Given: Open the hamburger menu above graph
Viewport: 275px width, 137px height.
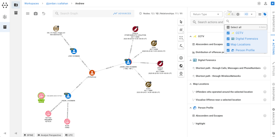Looking at the screenshot, I should (x=28, y=13).
